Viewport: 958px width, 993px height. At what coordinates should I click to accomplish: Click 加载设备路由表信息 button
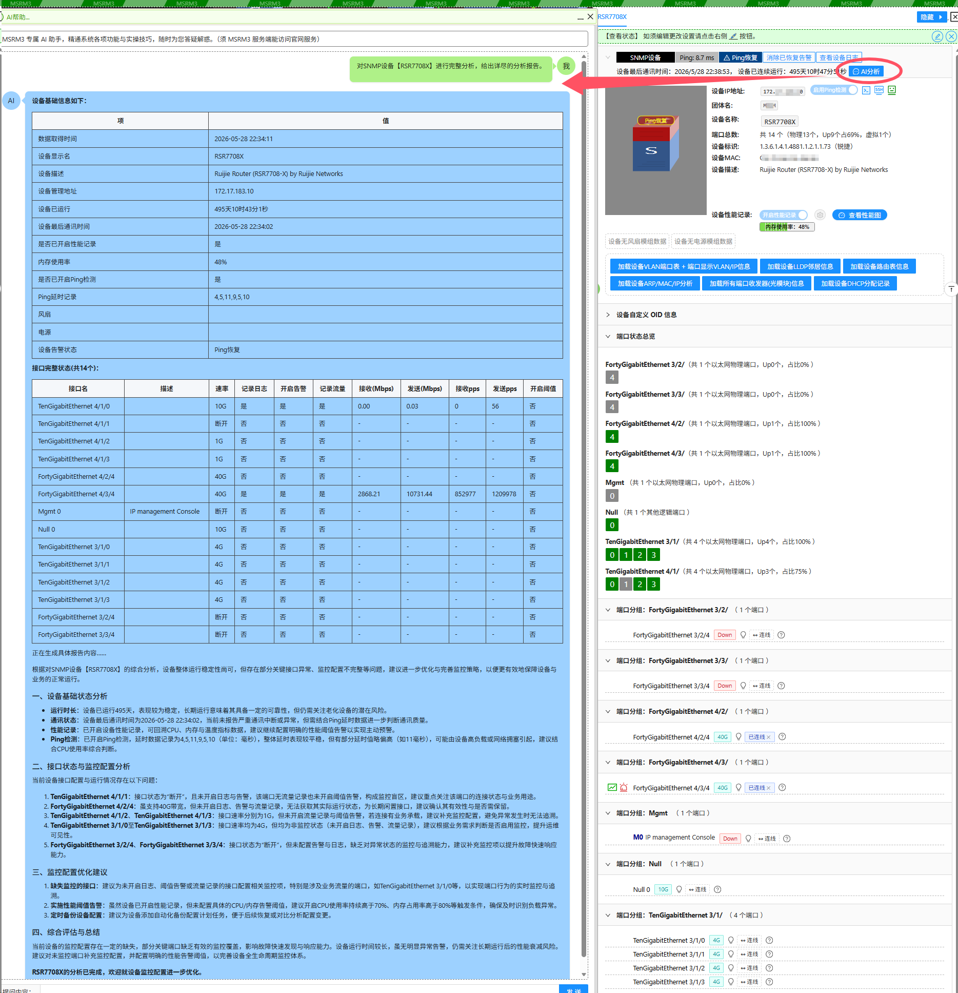click(880, 267)
